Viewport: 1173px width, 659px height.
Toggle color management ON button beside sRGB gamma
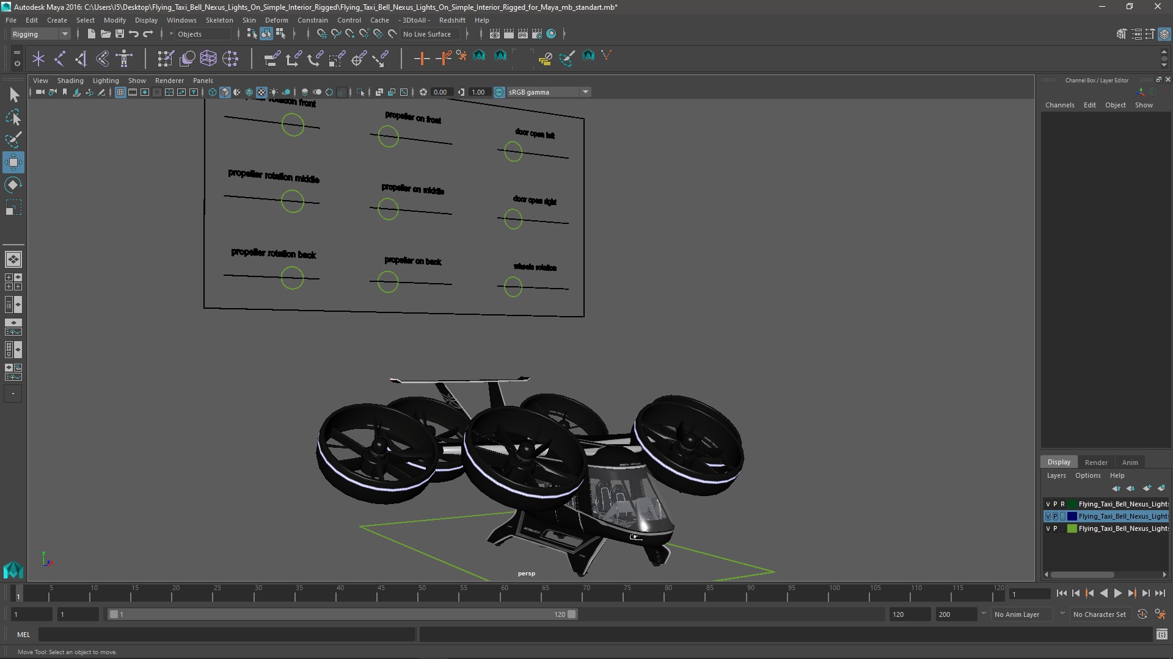[x=499, y=92]
